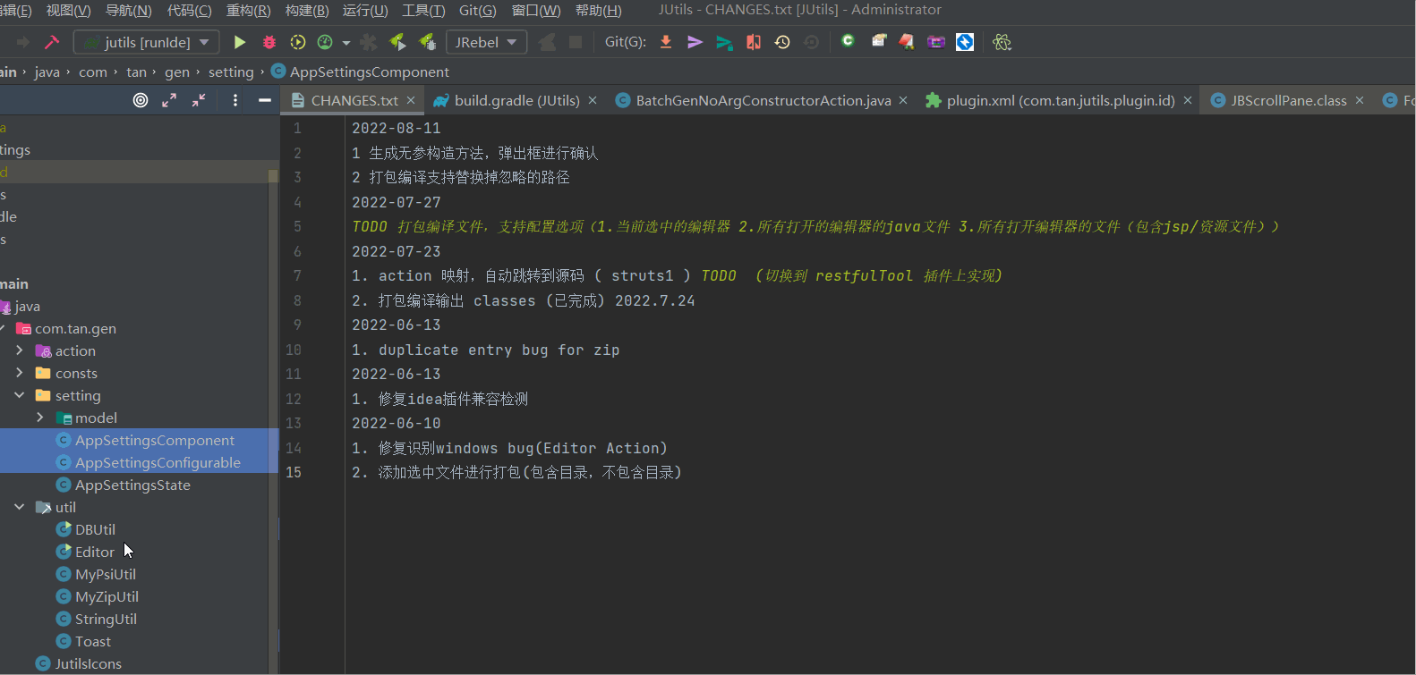Image resolution: width=1416 pixels, height=675 pixels.
Task: Open the JRebel dropdown
Action: coord(487,42)
